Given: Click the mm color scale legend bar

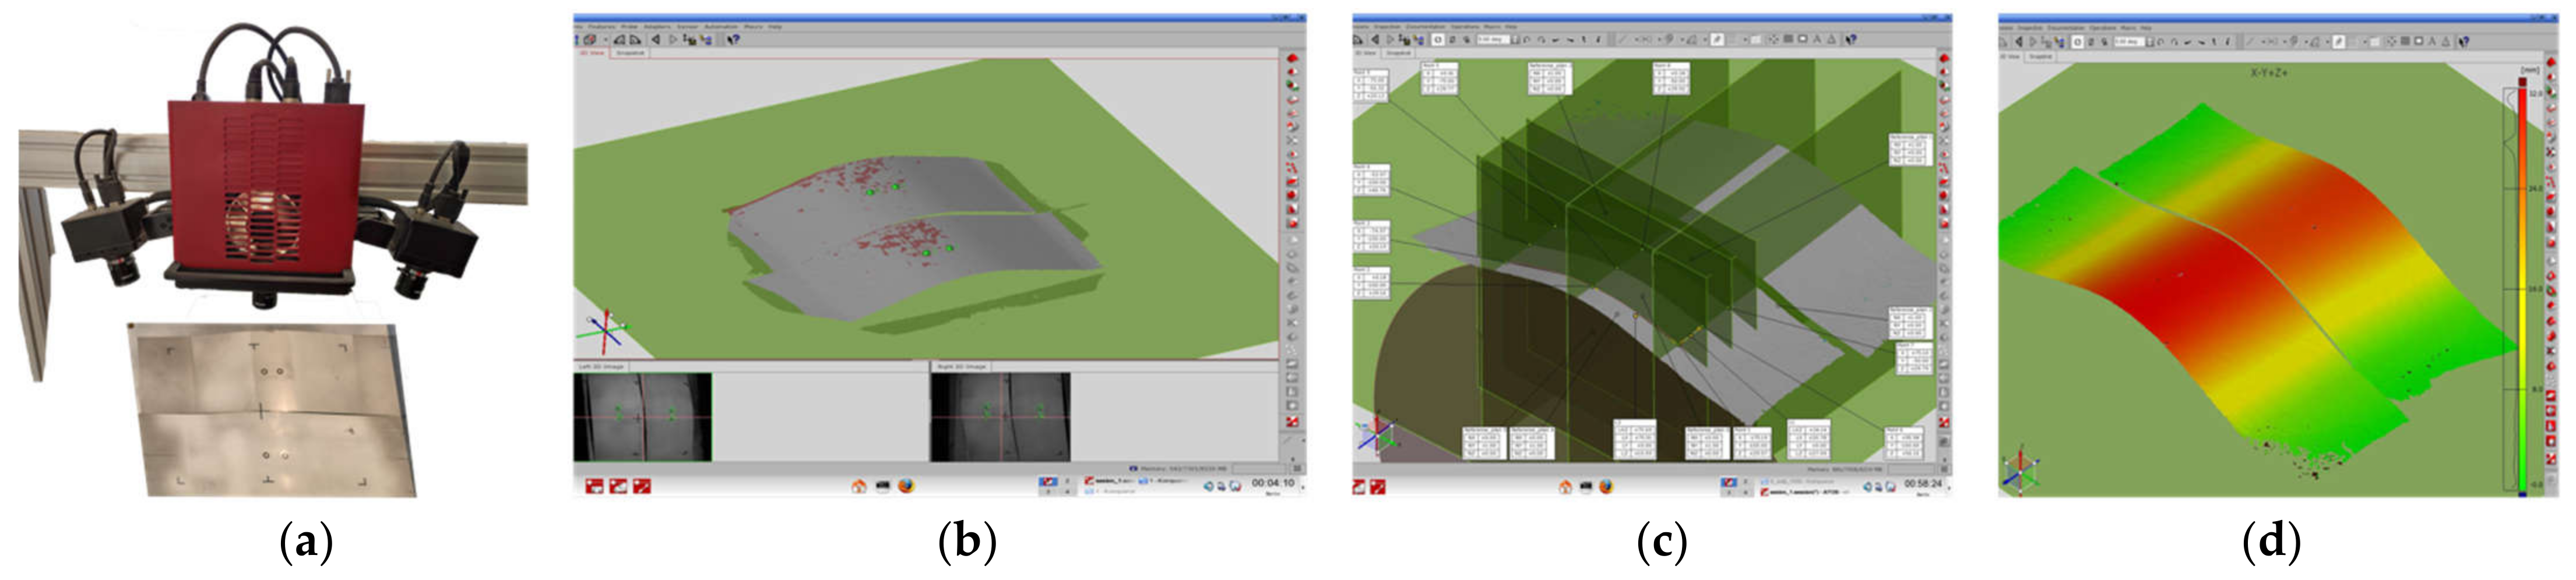Looking at the screenshot, I should (x=2523, y=290).
